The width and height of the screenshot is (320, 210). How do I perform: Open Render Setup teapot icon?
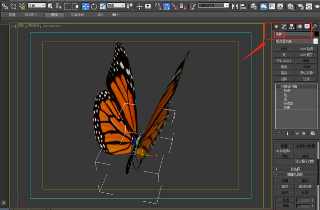pos(300,6)
